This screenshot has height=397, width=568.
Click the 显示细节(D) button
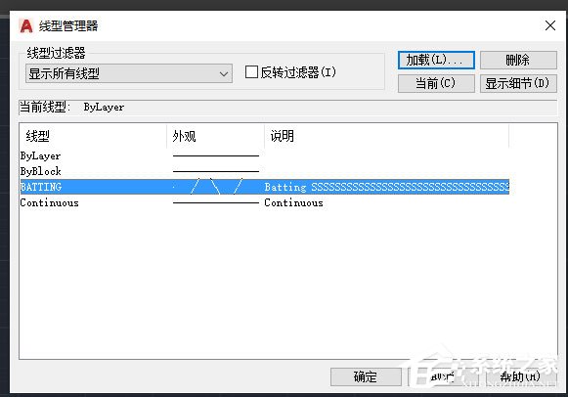pyautogui.click(x=518, y=84)
